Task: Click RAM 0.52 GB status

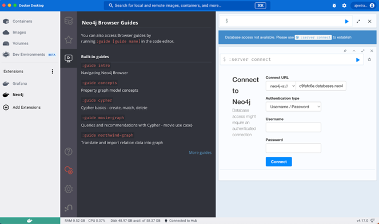Action: [x=75, y=221]
